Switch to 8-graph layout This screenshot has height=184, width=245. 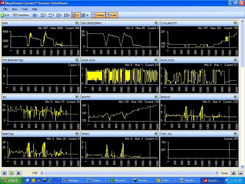click(x=67, y=15)
